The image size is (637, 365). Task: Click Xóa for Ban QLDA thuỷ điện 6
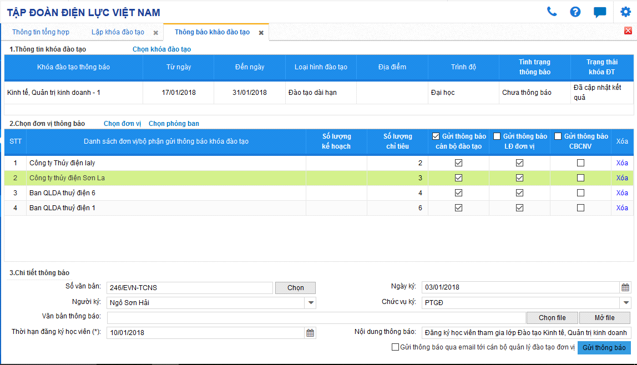(x=622, y=193)
